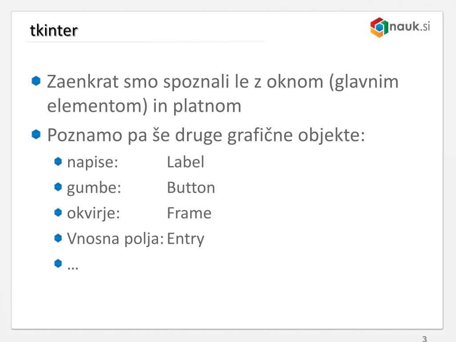Click the bullet next to okvirje
The image size is (456, 342).
[x=58, y=212]
